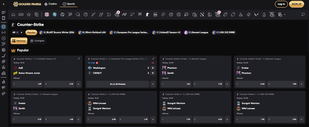The image size is (309, 127).
Task: Select the MMA icon
Action: 155,14
